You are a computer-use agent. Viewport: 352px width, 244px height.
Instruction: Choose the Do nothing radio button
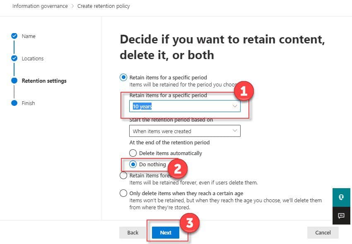click(x=133, y=164)
